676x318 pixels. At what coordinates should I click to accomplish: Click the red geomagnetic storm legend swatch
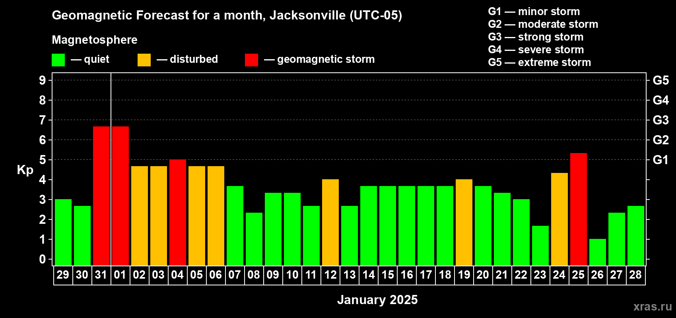[x=251, y=60]
